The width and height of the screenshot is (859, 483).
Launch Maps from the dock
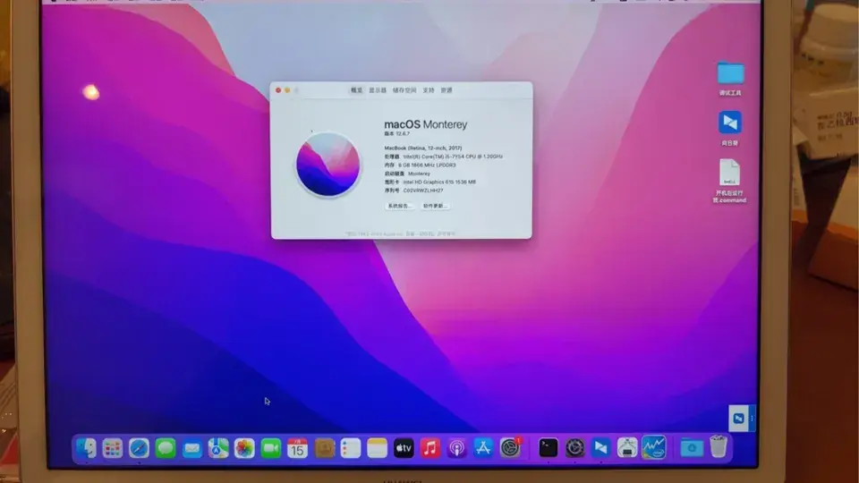(218, 448)
